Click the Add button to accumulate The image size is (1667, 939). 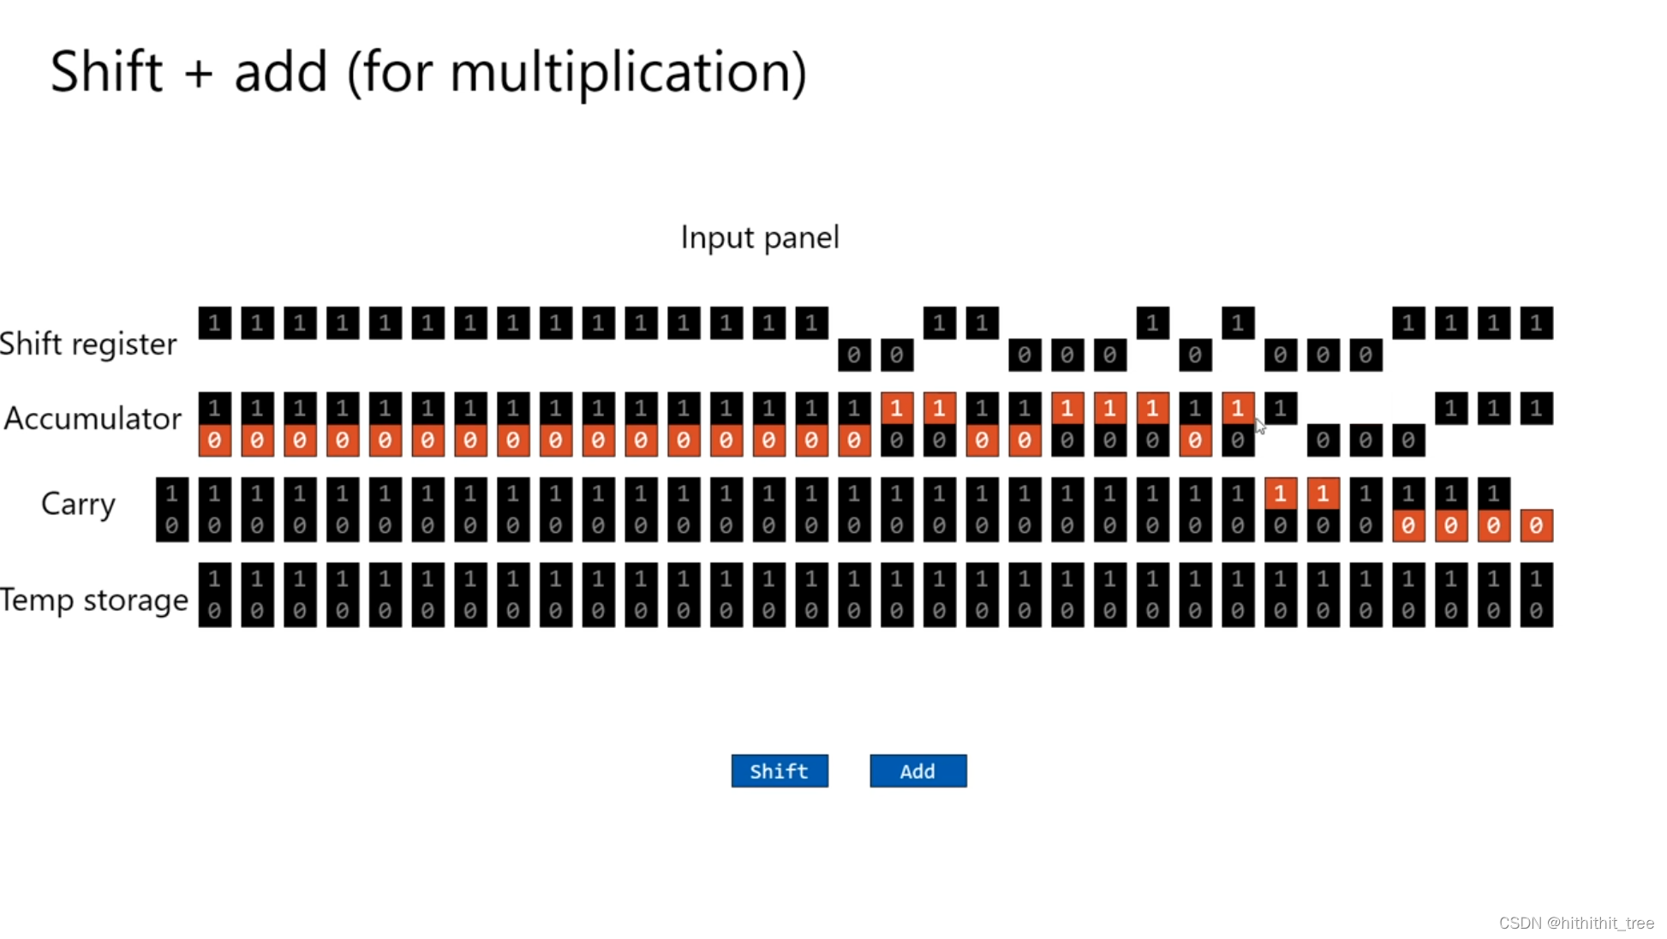pos(917,771)
